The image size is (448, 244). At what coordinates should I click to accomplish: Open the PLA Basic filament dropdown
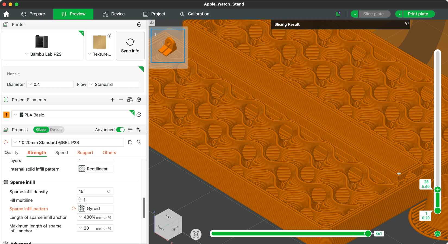point(73,115)
